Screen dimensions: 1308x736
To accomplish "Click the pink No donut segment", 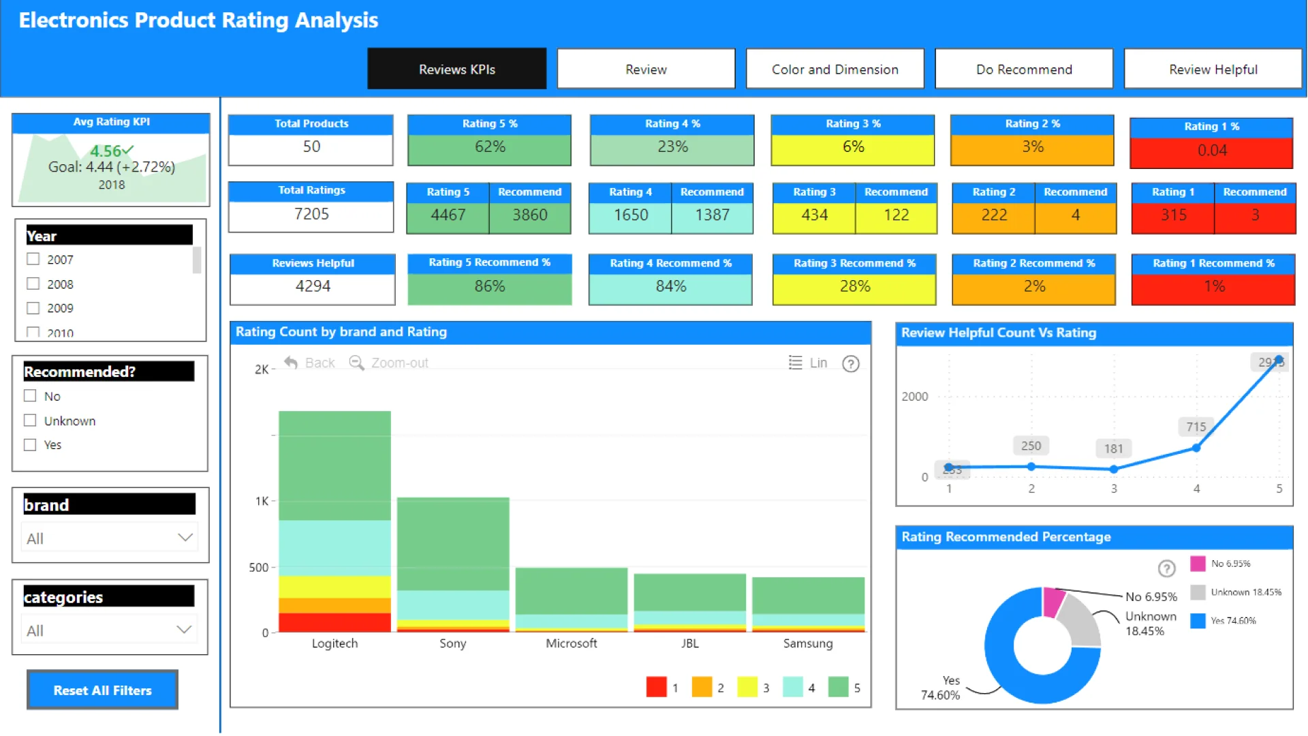I will (x=1053, y=602).
